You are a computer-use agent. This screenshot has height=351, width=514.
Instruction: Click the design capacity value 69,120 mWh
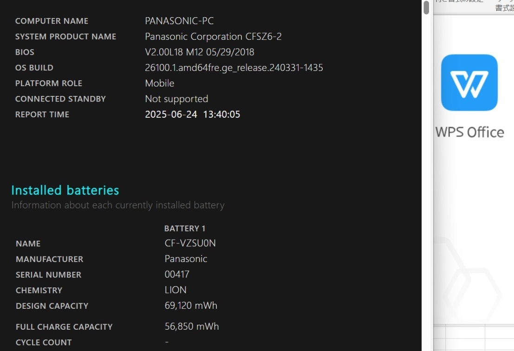[x=191, y=306]
